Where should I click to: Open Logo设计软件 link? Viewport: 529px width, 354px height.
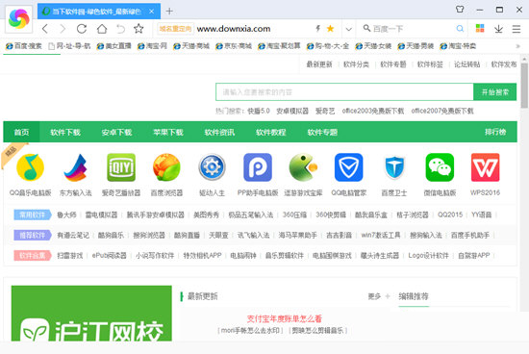(428, 256)
